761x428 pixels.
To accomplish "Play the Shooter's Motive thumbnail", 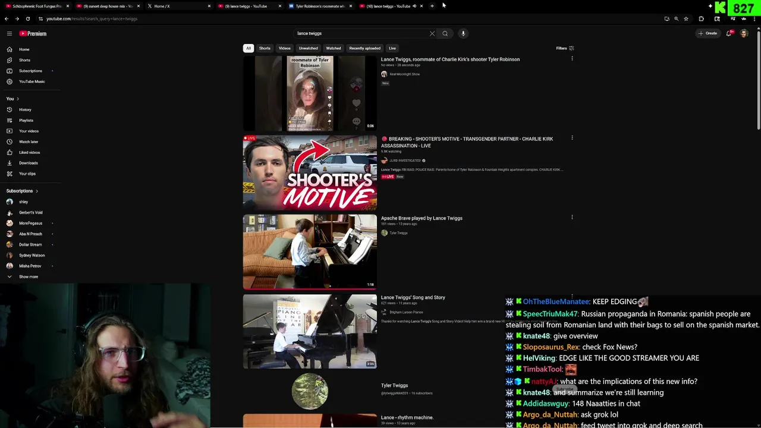I will [x=310, y=173].
